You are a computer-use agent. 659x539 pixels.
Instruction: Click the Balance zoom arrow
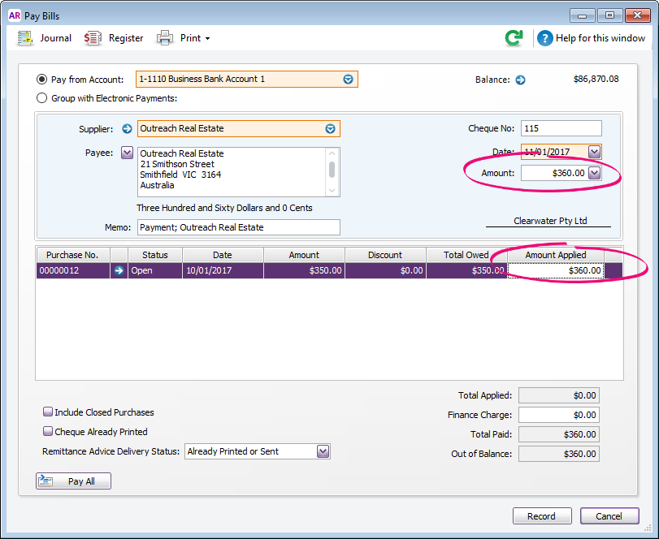[521, 80]
